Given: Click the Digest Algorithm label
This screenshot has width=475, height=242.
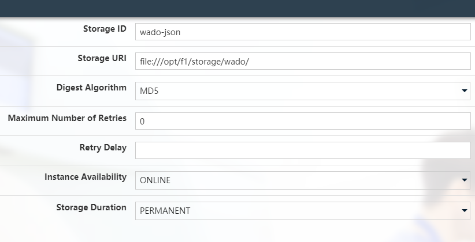Looking at the screenshot, I should (x=91, y=88).
